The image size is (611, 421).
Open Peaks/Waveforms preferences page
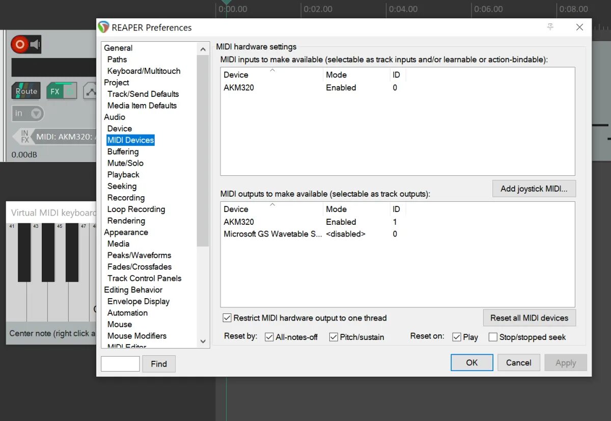point(139,255)
